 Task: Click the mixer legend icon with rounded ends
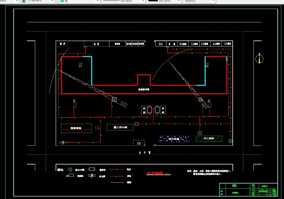[92, 169]
